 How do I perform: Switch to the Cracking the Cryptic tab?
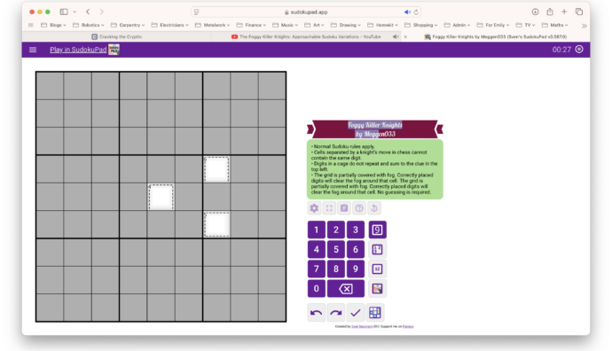117,36
